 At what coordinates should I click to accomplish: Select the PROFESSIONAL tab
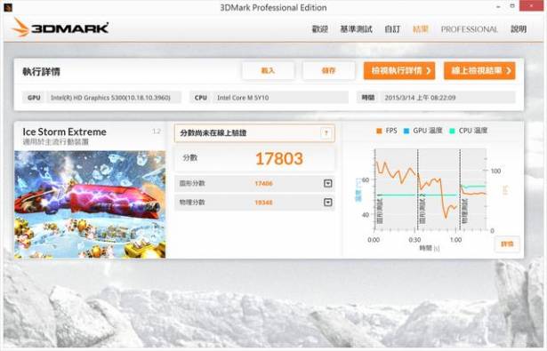coord(470,29)
